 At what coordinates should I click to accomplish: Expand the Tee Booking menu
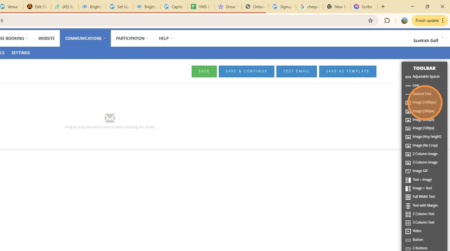pyautogui.click(x=14, y=38)
